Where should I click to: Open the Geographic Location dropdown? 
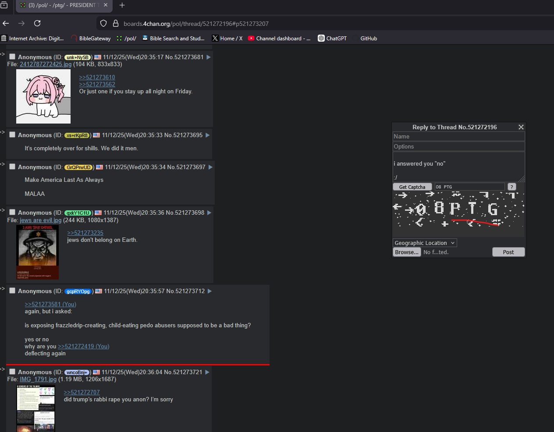click(x=425, y=243)
